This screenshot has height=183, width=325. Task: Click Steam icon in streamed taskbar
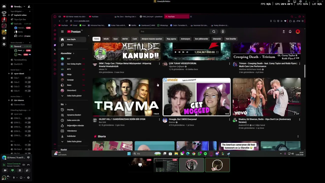pos(228,154)
